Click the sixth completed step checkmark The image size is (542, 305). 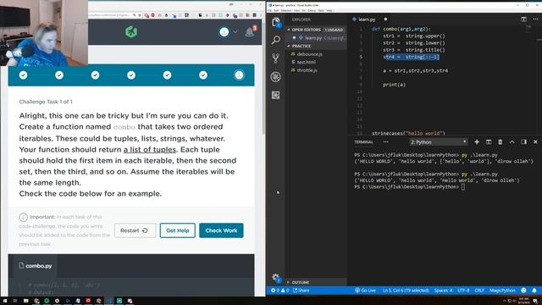(x=203, y=75)
